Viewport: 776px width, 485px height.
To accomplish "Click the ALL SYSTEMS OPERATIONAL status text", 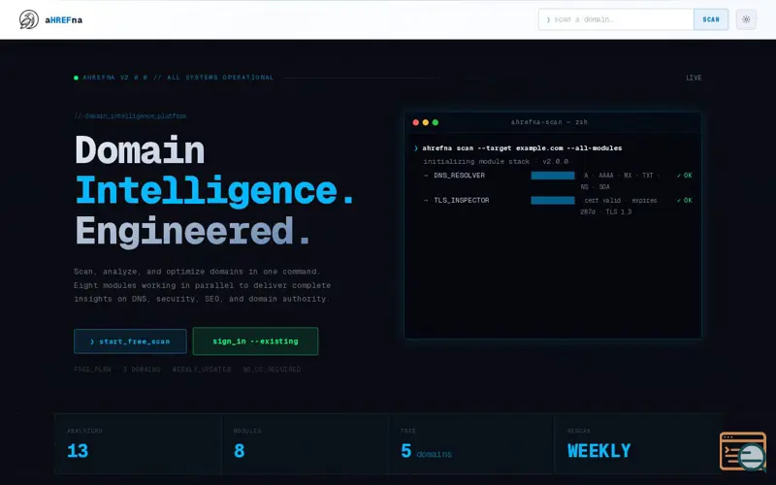I will point(220,78).
